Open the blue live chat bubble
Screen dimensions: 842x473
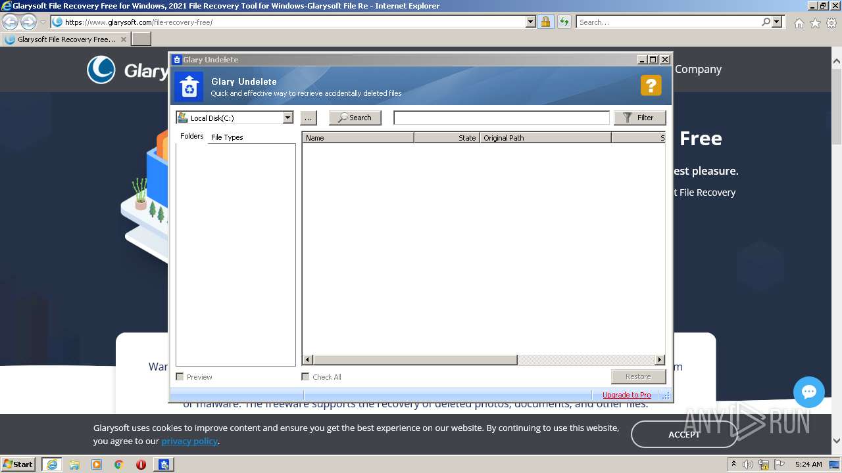pos(809,392)
